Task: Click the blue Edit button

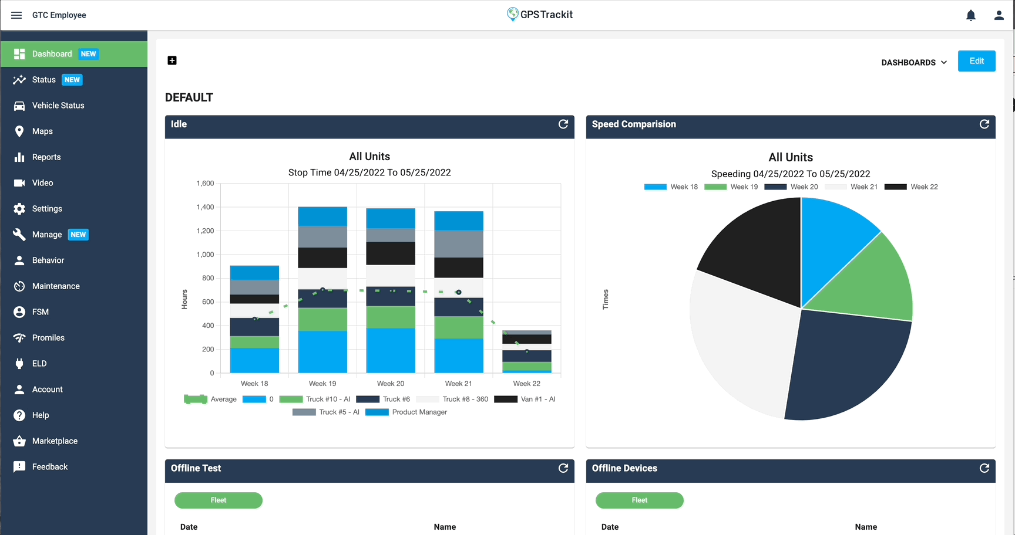Action: pos(976,61)
